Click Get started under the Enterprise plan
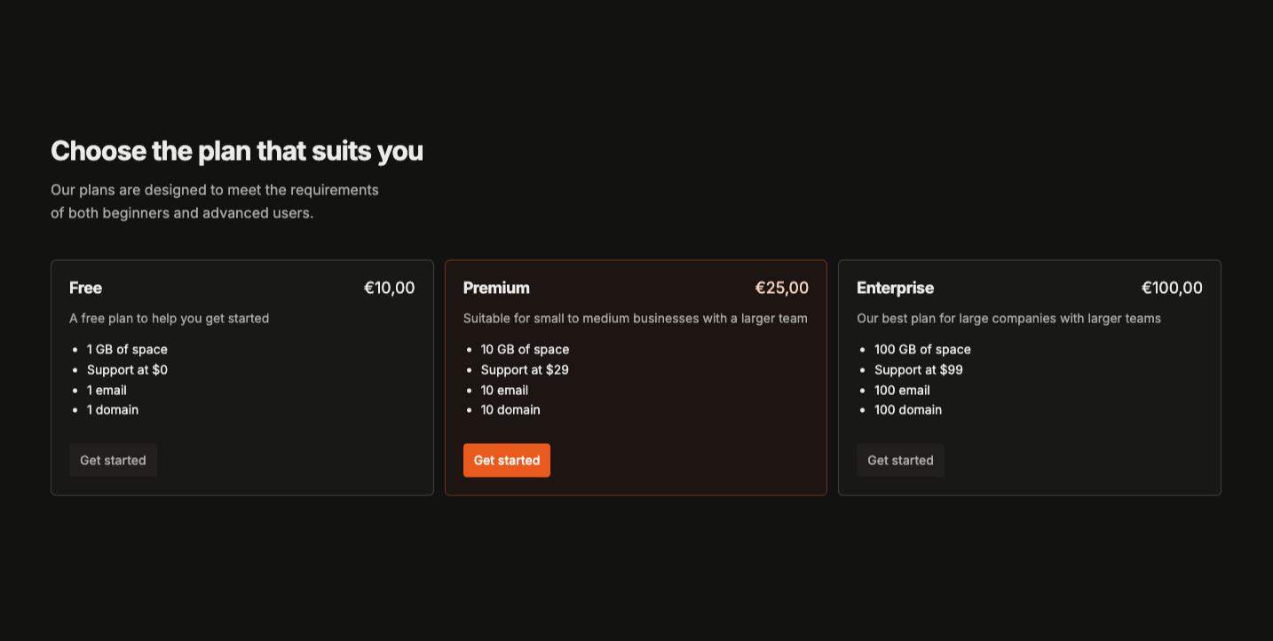The width and height of the screenshot is (1273, 641). [x=900, y=460]
